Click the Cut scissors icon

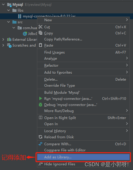tap(40, 27)
